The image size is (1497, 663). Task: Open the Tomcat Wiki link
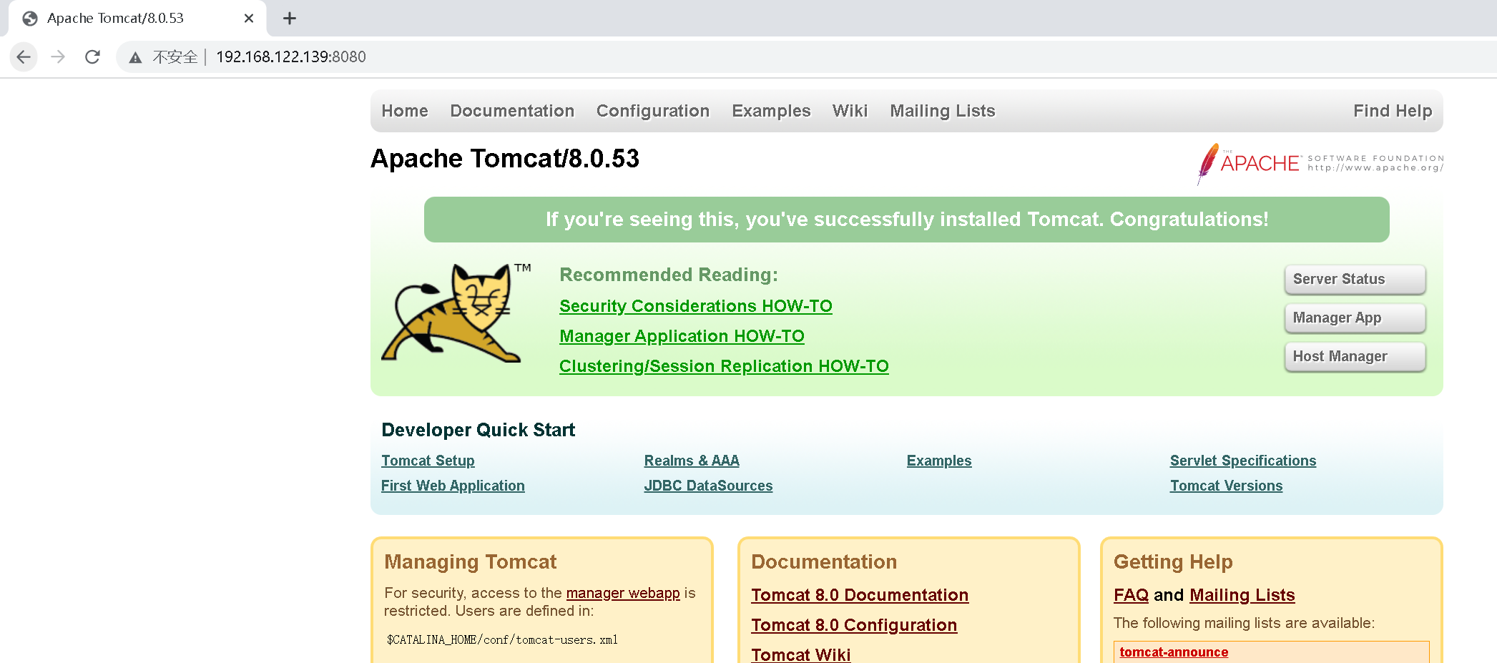pos(801,654)
